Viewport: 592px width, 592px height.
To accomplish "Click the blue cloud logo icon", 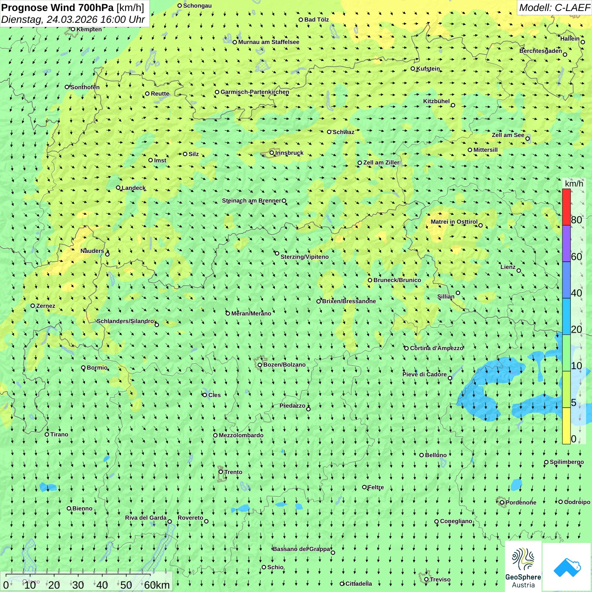I will [567, 567].
